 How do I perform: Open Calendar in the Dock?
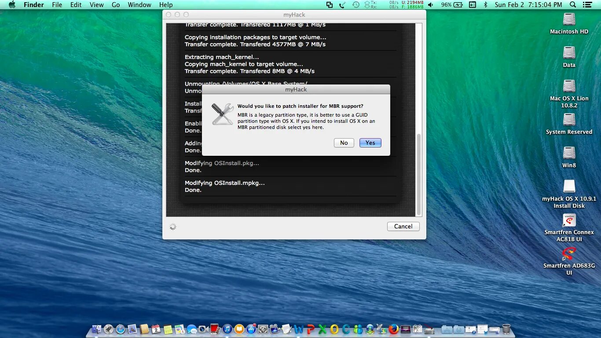[x=156, y=329]
